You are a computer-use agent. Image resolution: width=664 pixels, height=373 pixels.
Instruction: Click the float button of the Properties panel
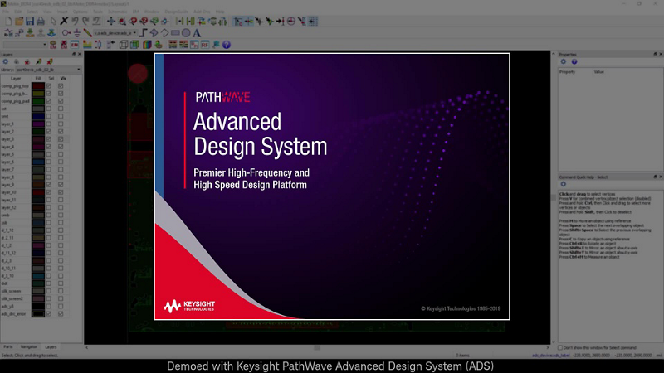point(655,54)
